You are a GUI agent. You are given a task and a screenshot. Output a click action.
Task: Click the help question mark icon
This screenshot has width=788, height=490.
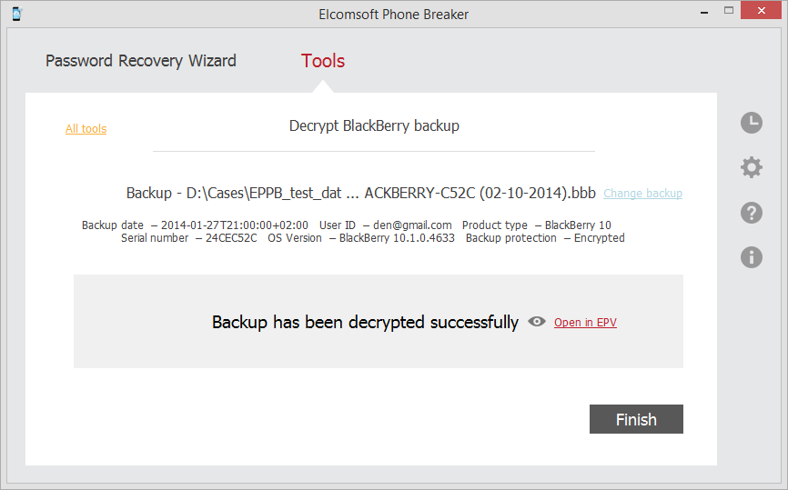pyautogui.click(x=752, y=213)
